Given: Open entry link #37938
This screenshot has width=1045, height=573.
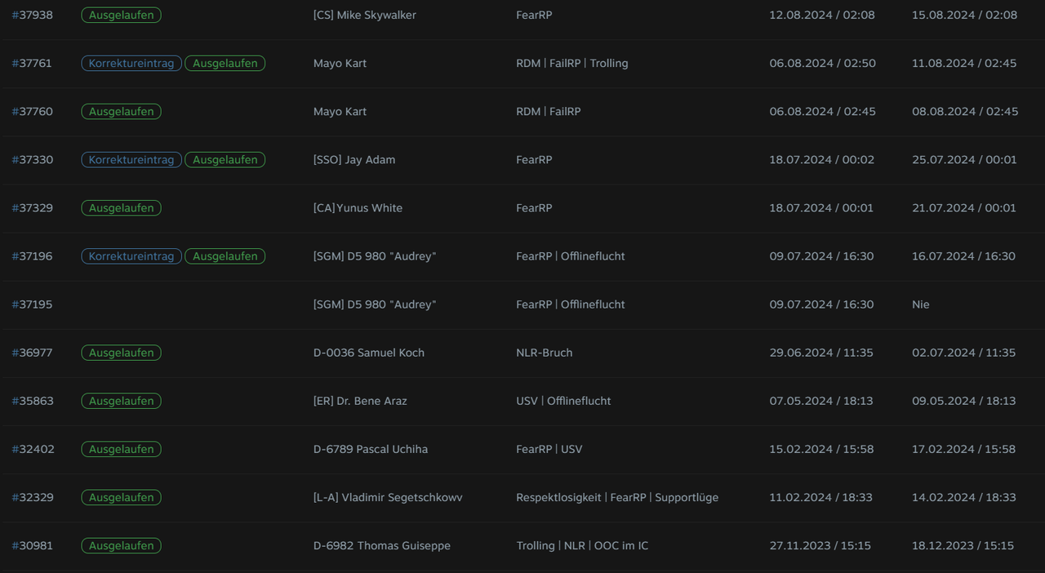Looking at the screenshot, I should (33, 15).
